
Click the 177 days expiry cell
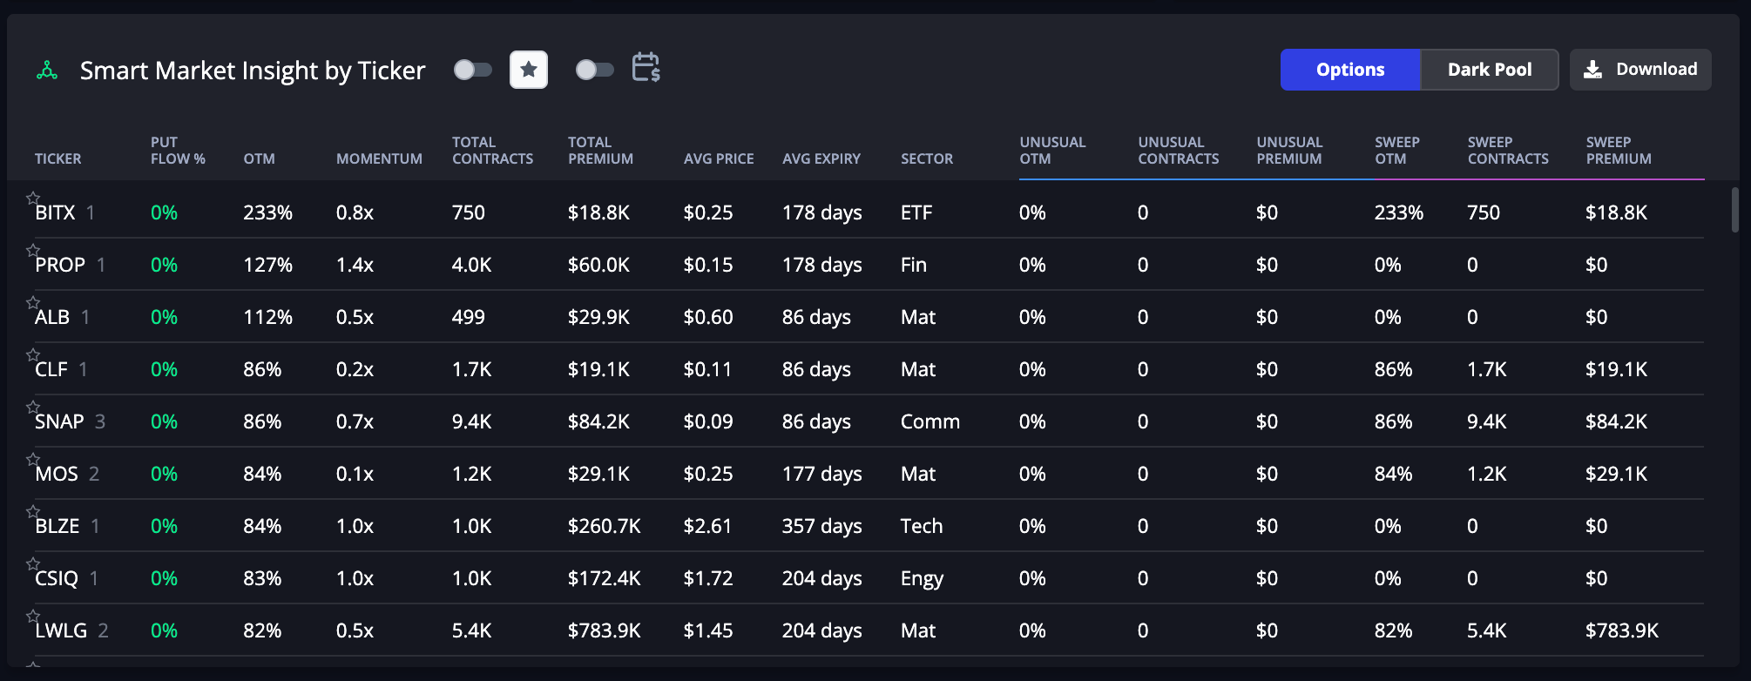pos(821,474)
